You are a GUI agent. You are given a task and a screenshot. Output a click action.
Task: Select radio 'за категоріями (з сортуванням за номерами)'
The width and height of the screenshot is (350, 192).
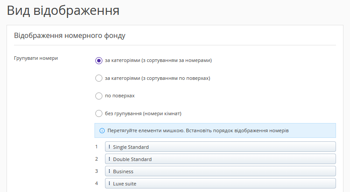(98, 61)
